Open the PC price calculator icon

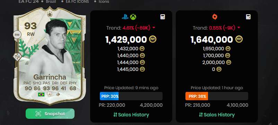(248, 17)
